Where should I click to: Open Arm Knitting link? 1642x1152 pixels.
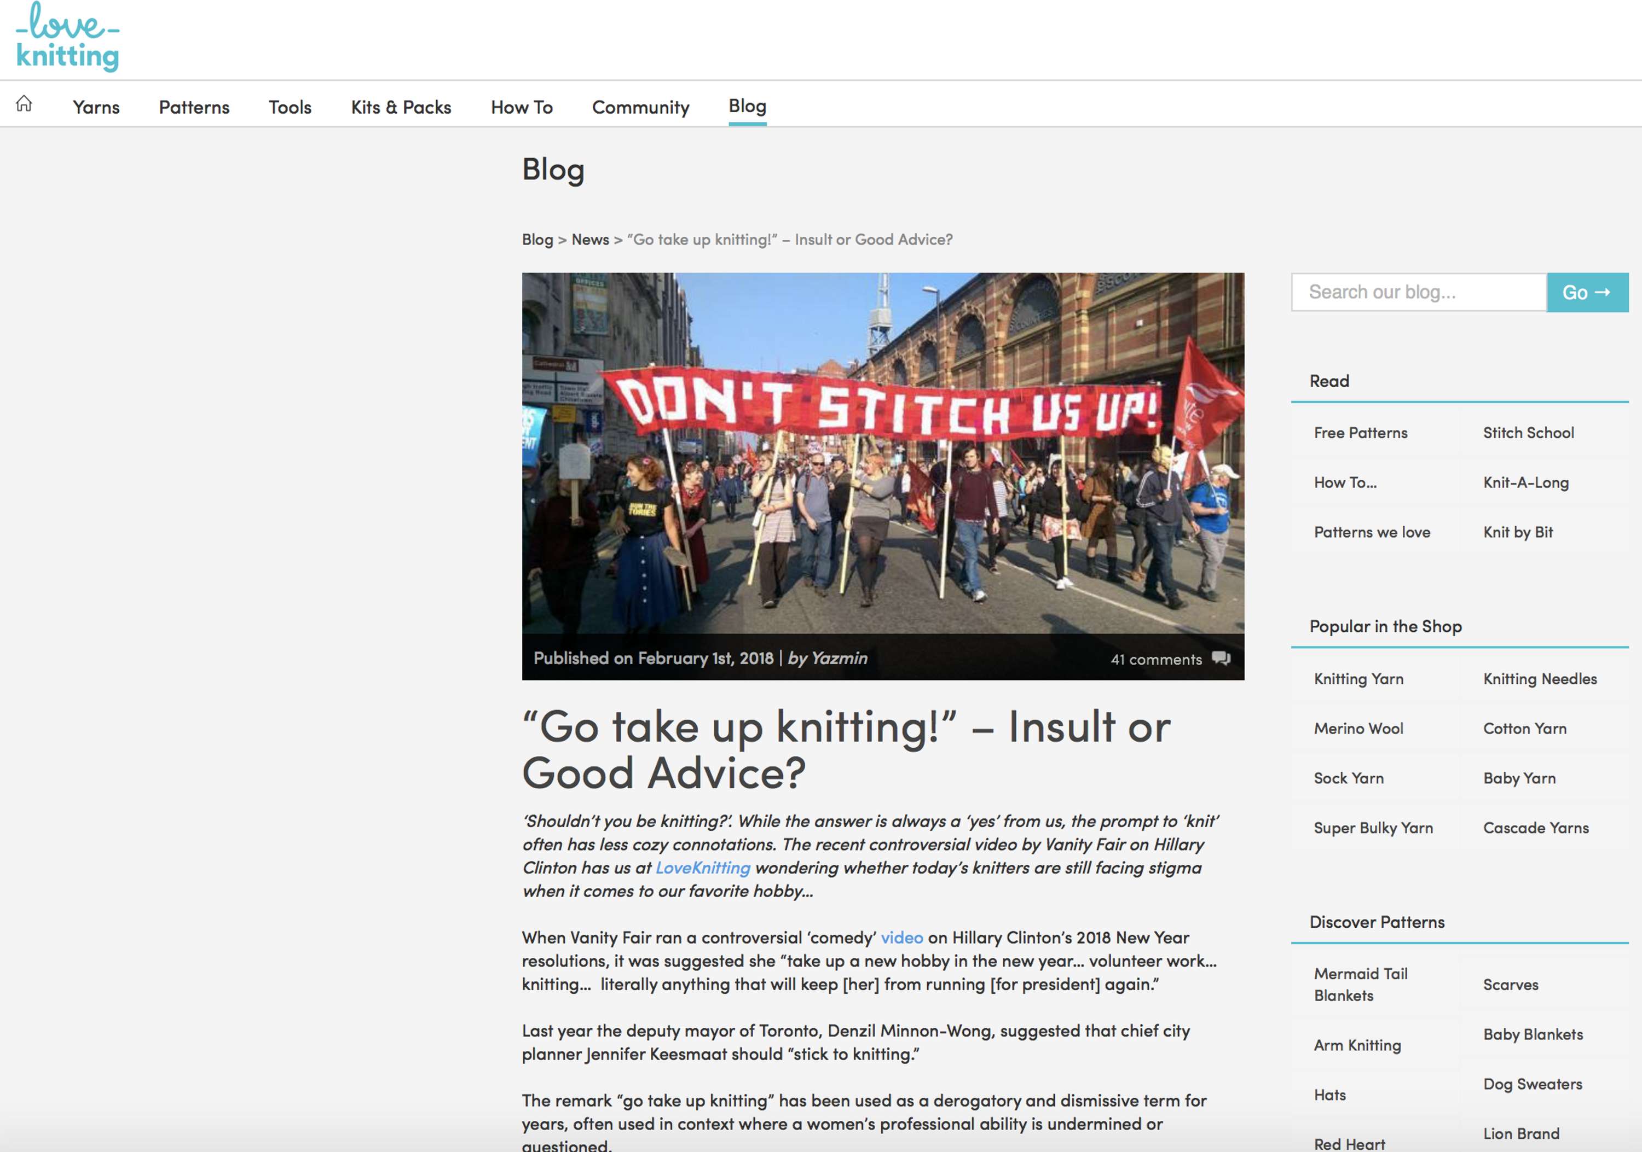pyautogui.click(x=1357, y=1045)
